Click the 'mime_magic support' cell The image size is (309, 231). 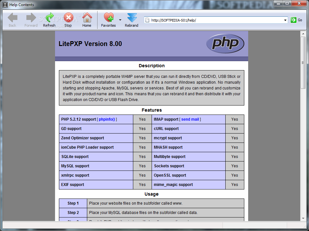coord(189,185)
